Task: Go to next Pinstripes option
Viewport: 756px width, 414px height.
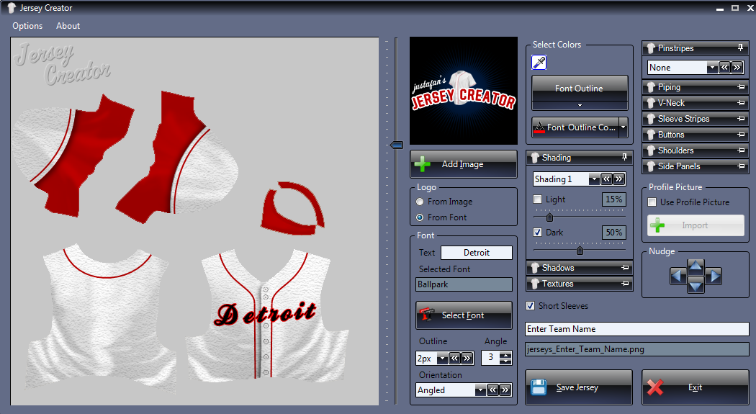Action: (x=737, y=67)
